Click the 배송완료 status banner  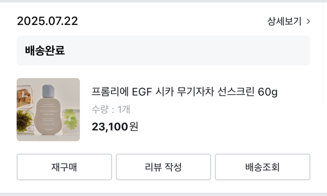[163, 51]
